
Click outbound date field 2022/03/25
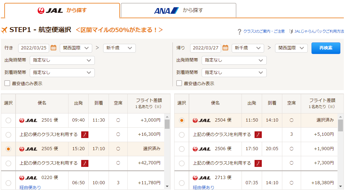click(34, 48)
